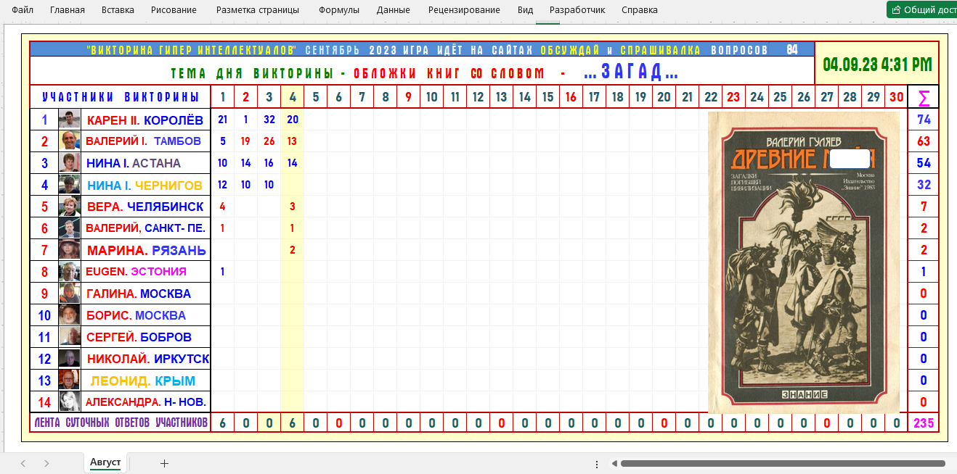The height and width of the screenshot is (474, 957).
Task: Click the УЧАСТНИКИ ВИКТОРИНЫ header cell
Action: pyautogui.click(x=121, y=97)
